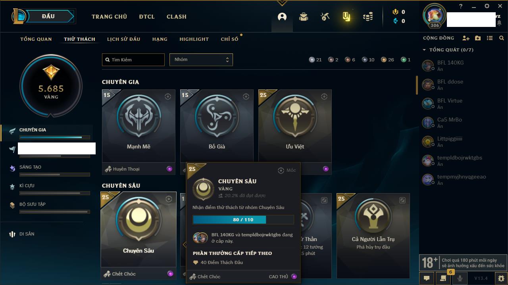Click the Mốc pin button in the tooltip
508x285 pixels.
287,170
